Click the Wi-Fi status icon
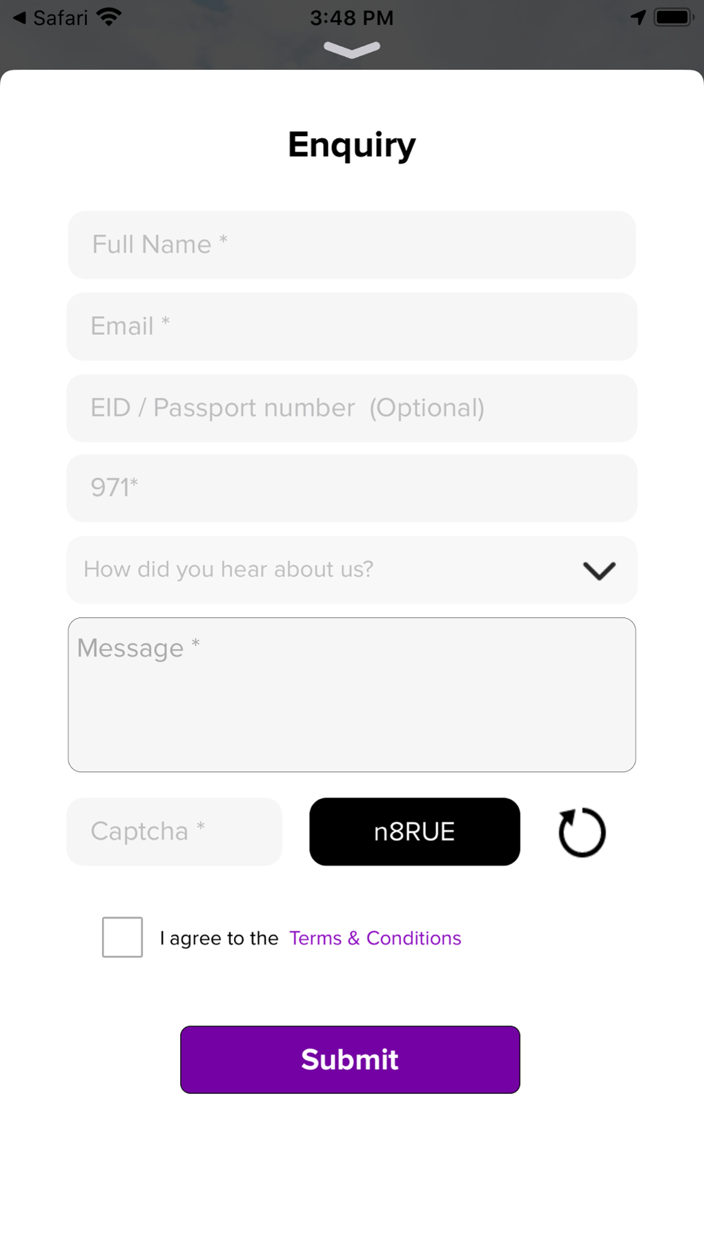704x1252 pixels. [x=108, y=17]
